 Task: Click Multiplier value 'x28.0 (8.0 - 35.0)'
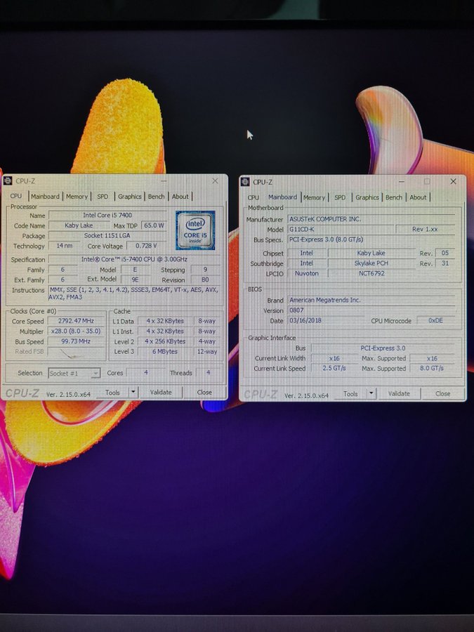pos(76,331)
